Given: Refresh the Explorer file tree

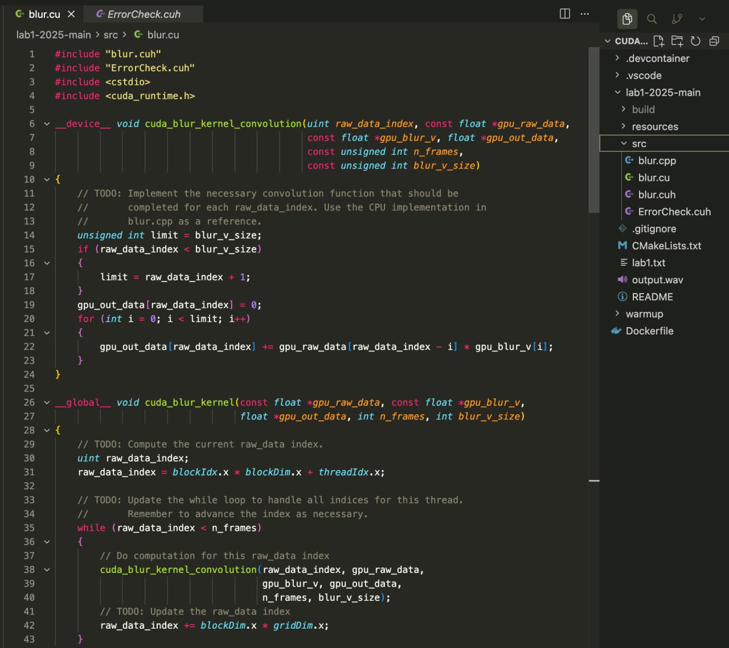Looking at the screenshot, I should pyautogui.click(x=695, y=41).
